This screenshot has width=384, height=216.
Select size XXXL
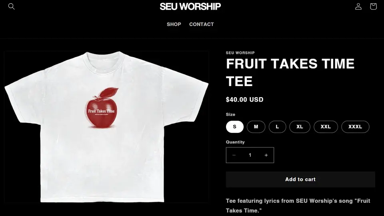pyautogui.click(x=355, y=127)
